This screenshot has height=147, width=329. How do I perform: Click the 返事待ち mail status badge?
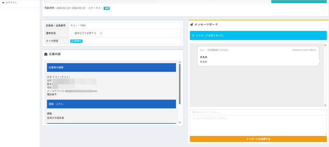(x=76, y=41)
